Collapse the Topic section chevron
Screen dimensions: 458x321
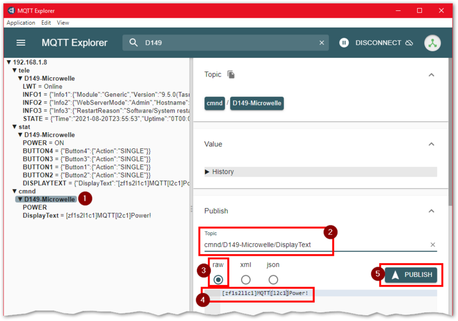pos(432,75)
